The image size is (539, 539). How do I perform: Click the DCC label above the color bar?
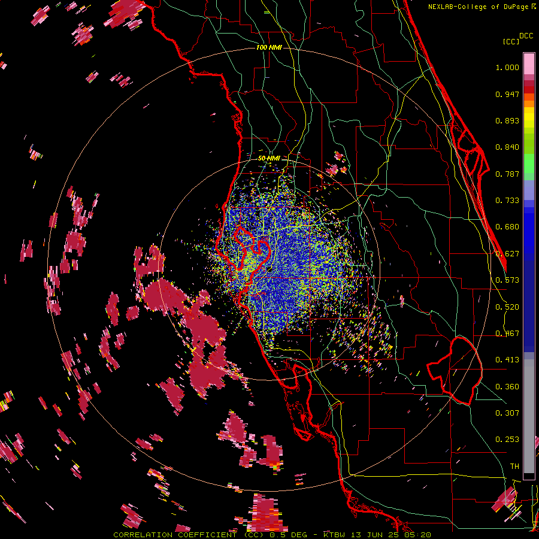tap(526, 36)
